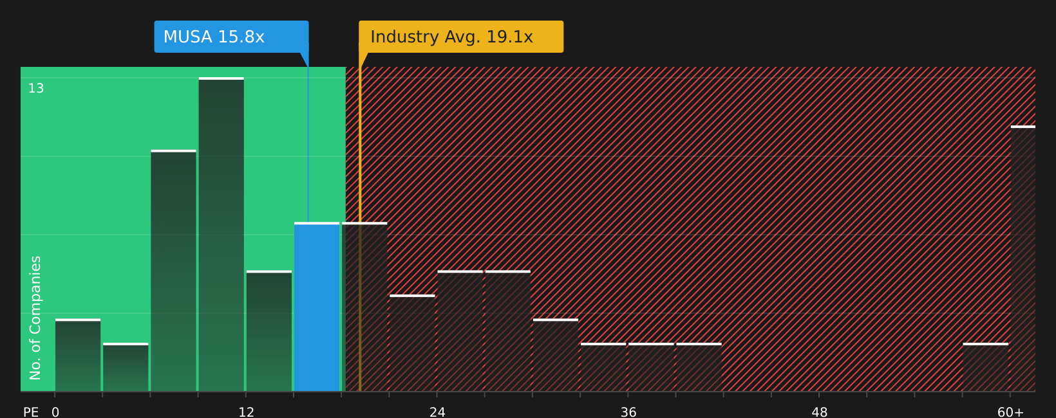Click the x-axis label 24

(x=437, y=412)
